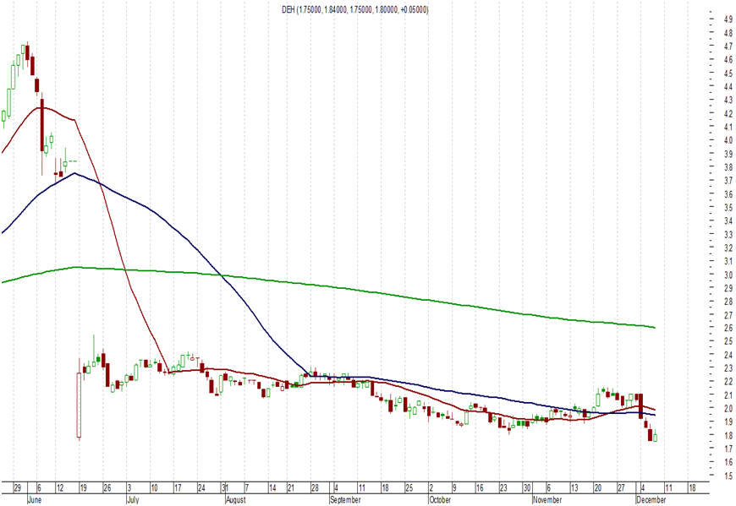Click the 28 date label in August
Viewport: 736px width, 506px height.
[x=315, y=488]
